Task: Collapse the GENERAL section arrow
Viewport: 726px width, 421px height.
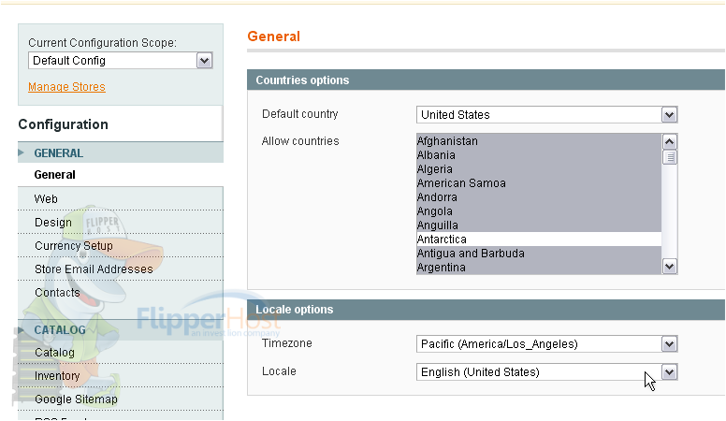Action: 21,152
